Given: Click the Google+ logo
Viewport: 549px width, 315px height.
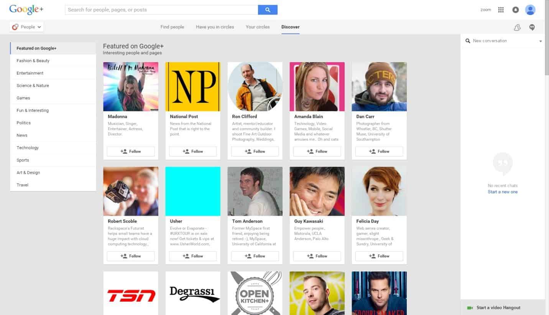Looking at the screenshot, I should click(x=26, y=10).
